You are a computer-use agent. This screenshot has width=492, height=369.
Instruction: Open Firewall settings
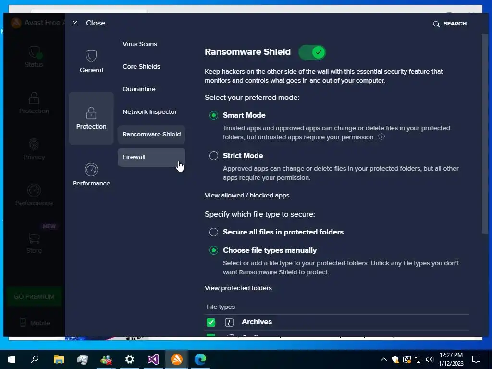pyautogui.click(x=151, y=157)
